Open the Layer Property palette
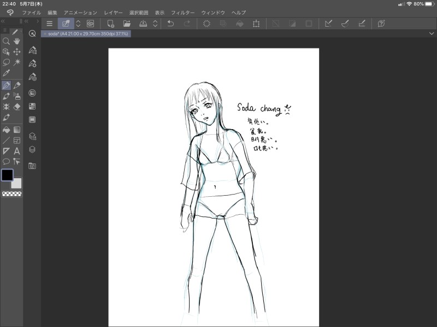 32,136
